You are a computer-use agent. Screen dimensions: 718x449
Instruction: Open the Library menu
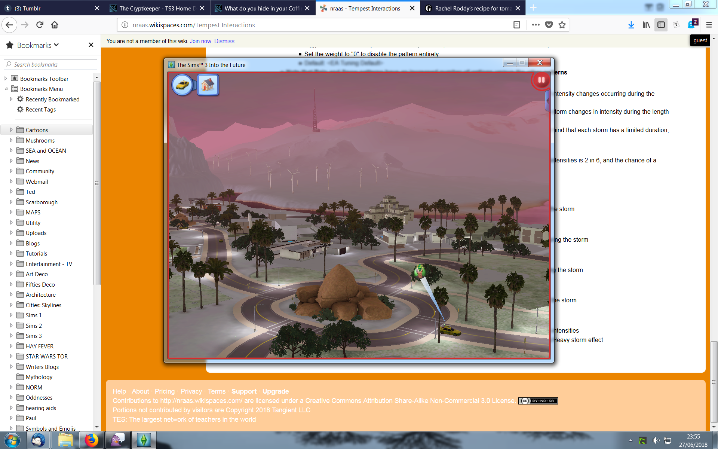point(646,25)
